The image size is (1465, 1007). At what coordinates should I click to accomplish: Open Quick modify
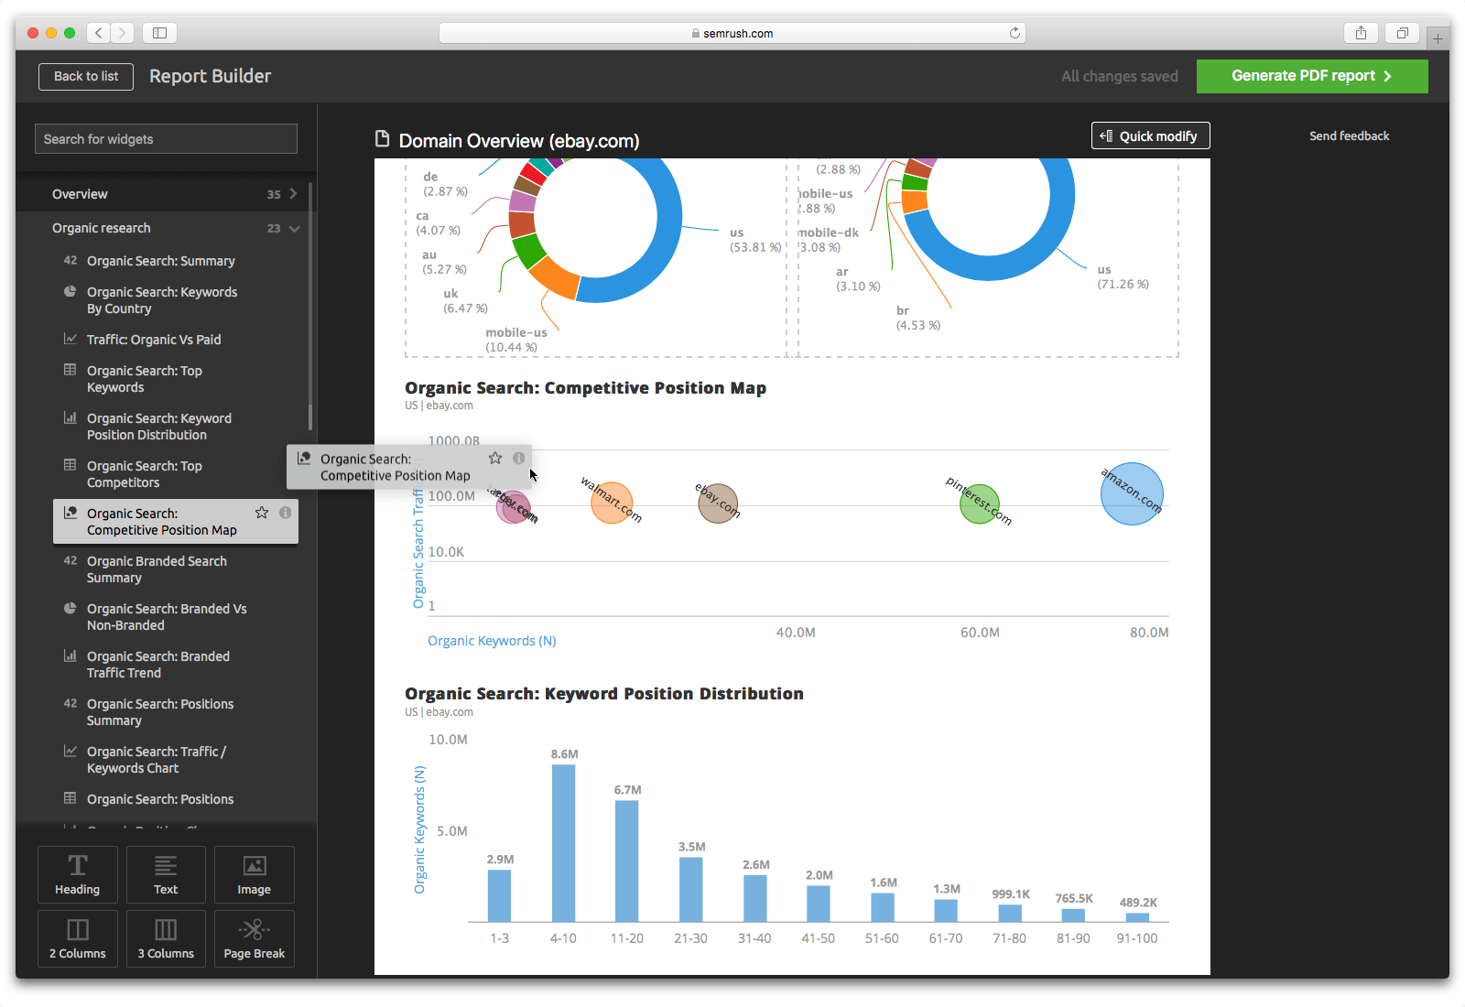pos(1150,135)
